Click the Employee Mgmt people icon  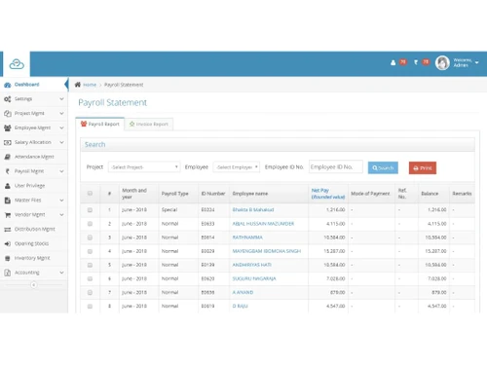tap(7, 128)
